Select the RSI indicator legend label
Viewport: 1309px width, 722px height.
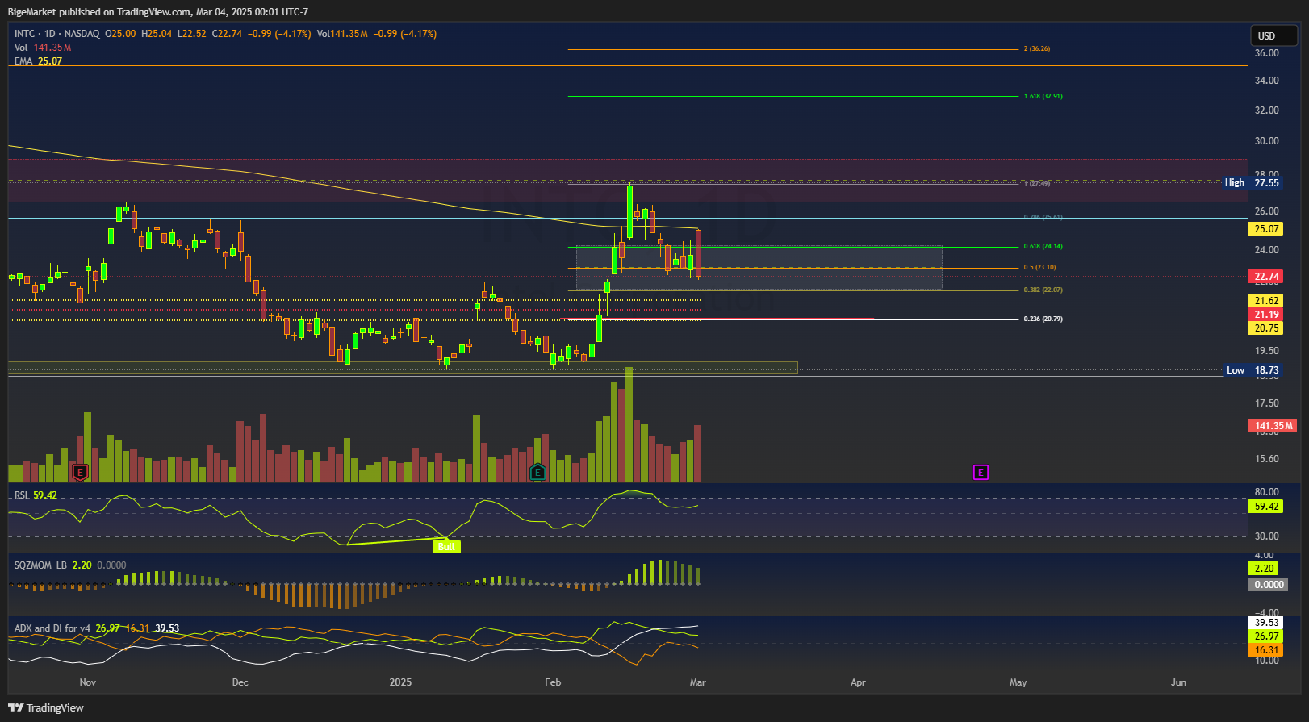(x=21, y=495)
